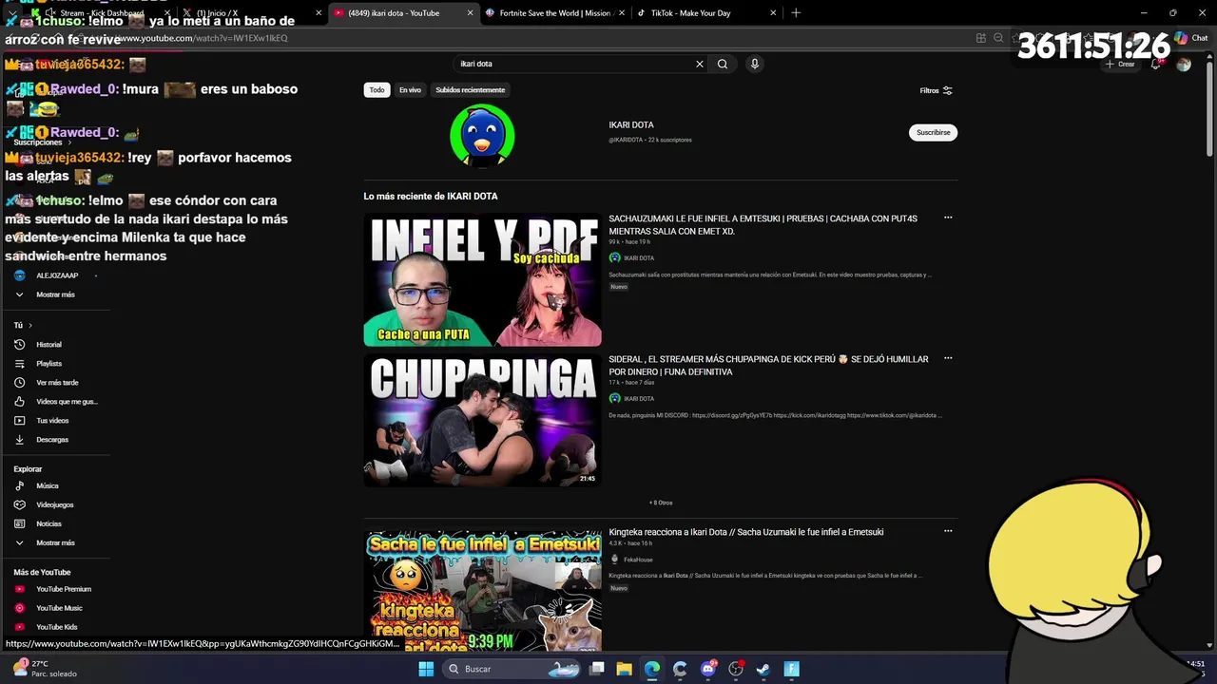This screenshot has width=1217, height=684.
Task: Open the INFIEL Y PDF video thumbnail
Action: pyautogui.click(x=482, y=280)
